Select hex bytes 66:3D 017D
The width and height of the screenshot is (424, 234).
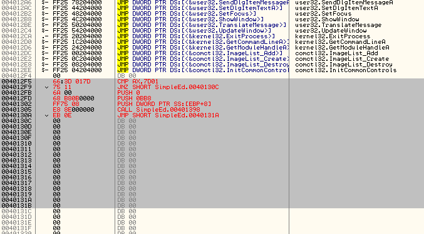71,82
